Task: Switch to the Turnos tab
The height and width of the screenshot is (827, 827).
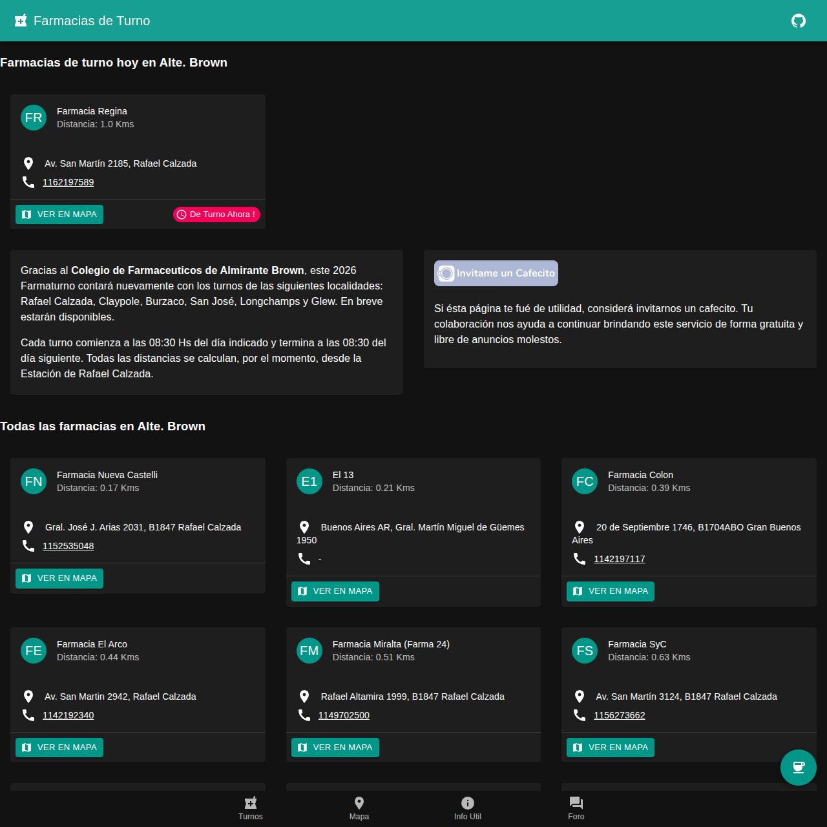Action: pyautogui.click(x=251, y=808)
